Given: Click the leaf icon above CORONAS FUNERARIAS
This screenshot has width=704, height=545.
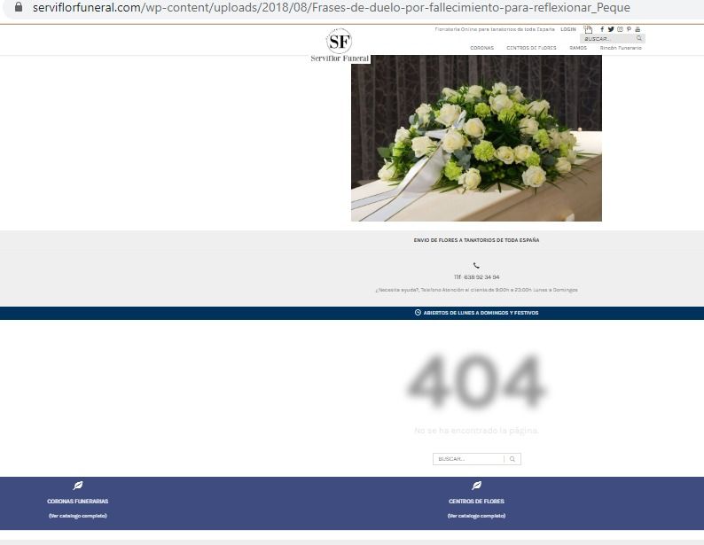Looking at the screenshot, I should (78, 486).
